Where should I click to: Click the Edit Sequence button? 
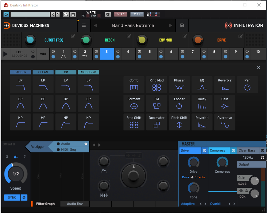[20, 54]
